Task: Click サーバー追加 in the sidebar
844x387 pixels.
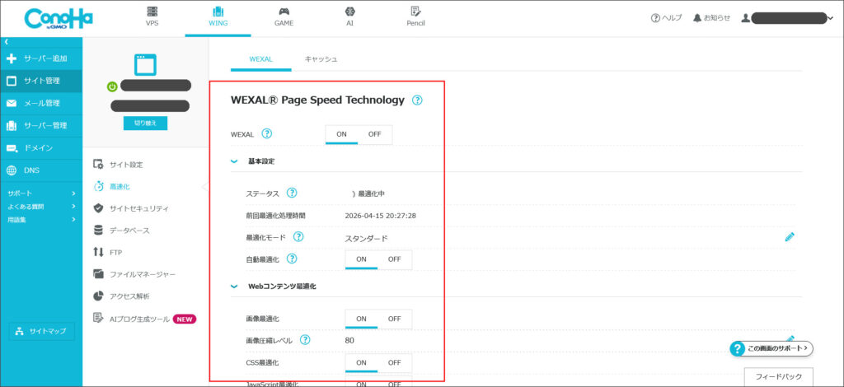Action: coord(41,58)
